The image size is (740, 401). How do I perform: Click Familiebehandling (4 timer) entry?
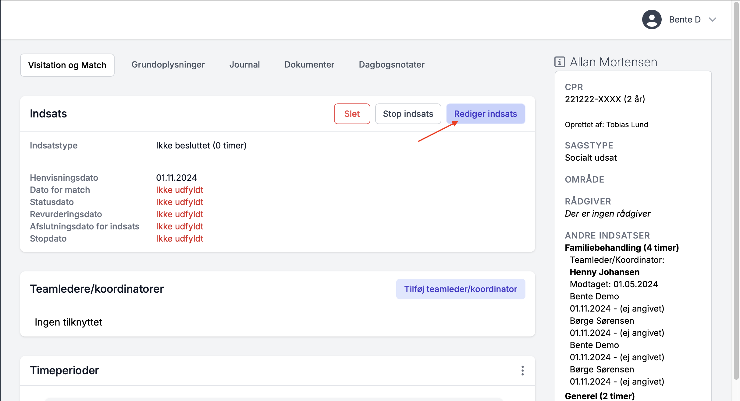(x=622, y=248)
